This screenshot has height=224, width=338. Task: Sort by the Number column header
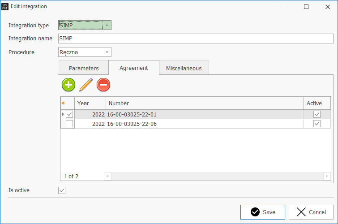point(204,103)
